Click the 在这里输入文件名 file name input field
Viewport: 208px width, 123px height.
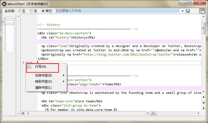[x=117, y=11]
